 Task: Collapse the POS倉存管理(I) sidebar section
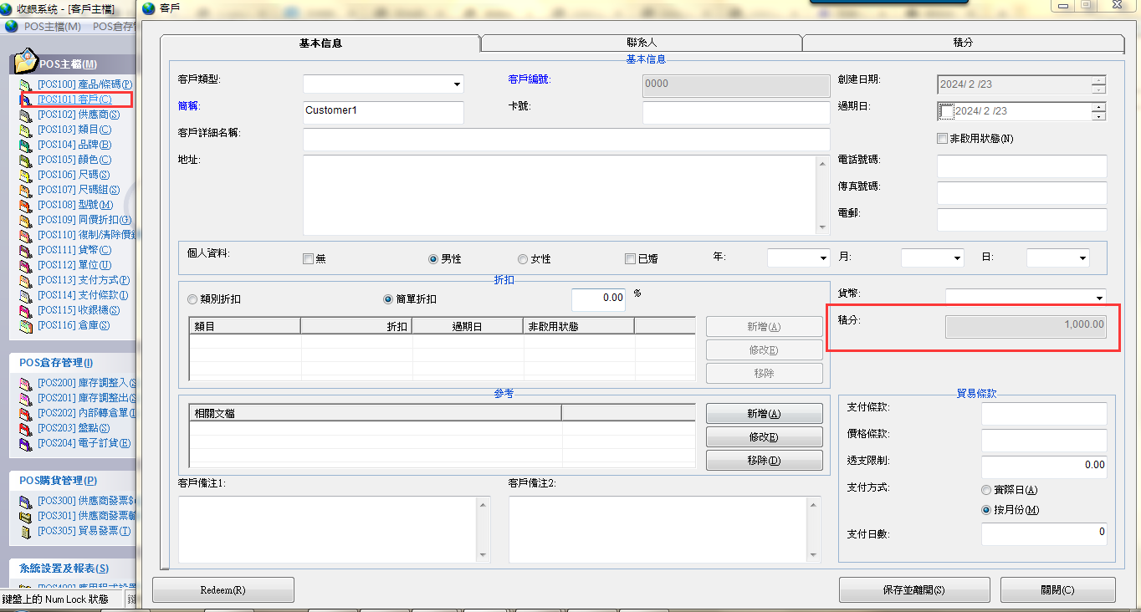tap(74, 363)
